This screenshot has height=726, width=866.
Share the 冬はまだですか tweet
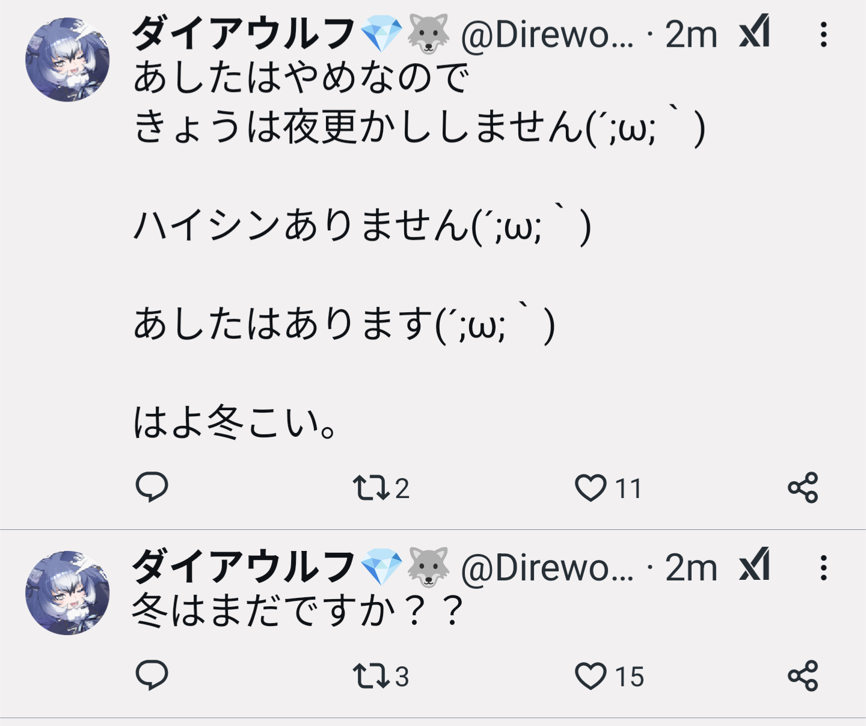pyautogui.click(x=803, y=675)
